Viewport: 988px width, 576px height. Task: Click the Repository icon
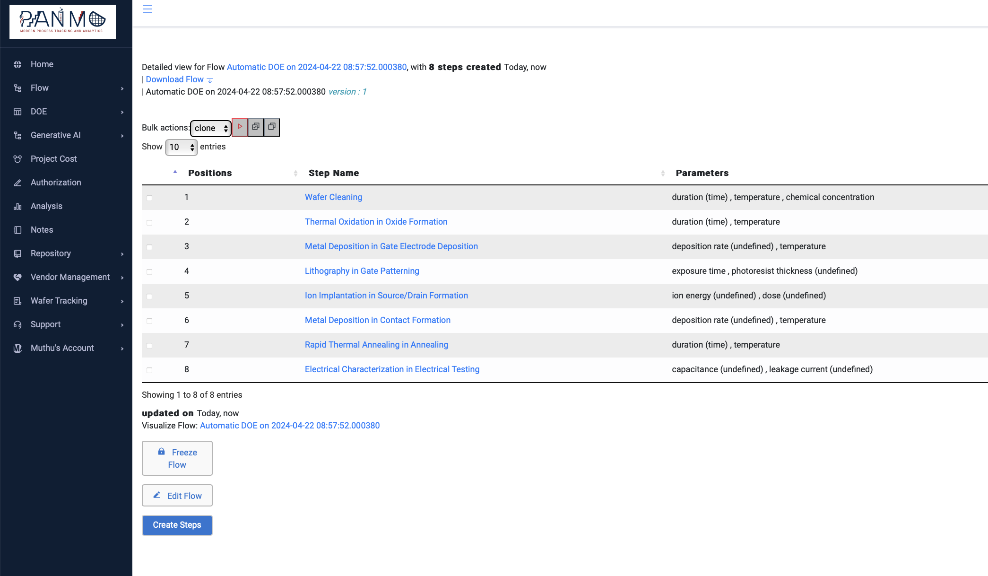[x=17, y=253]
